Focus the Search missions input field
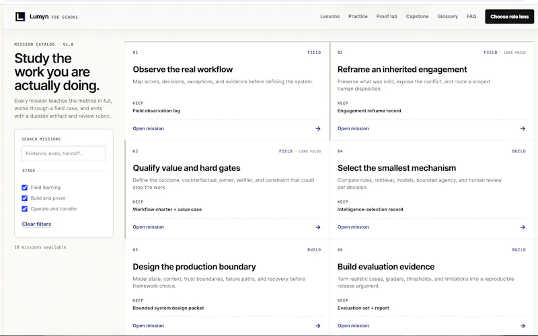 64,154
